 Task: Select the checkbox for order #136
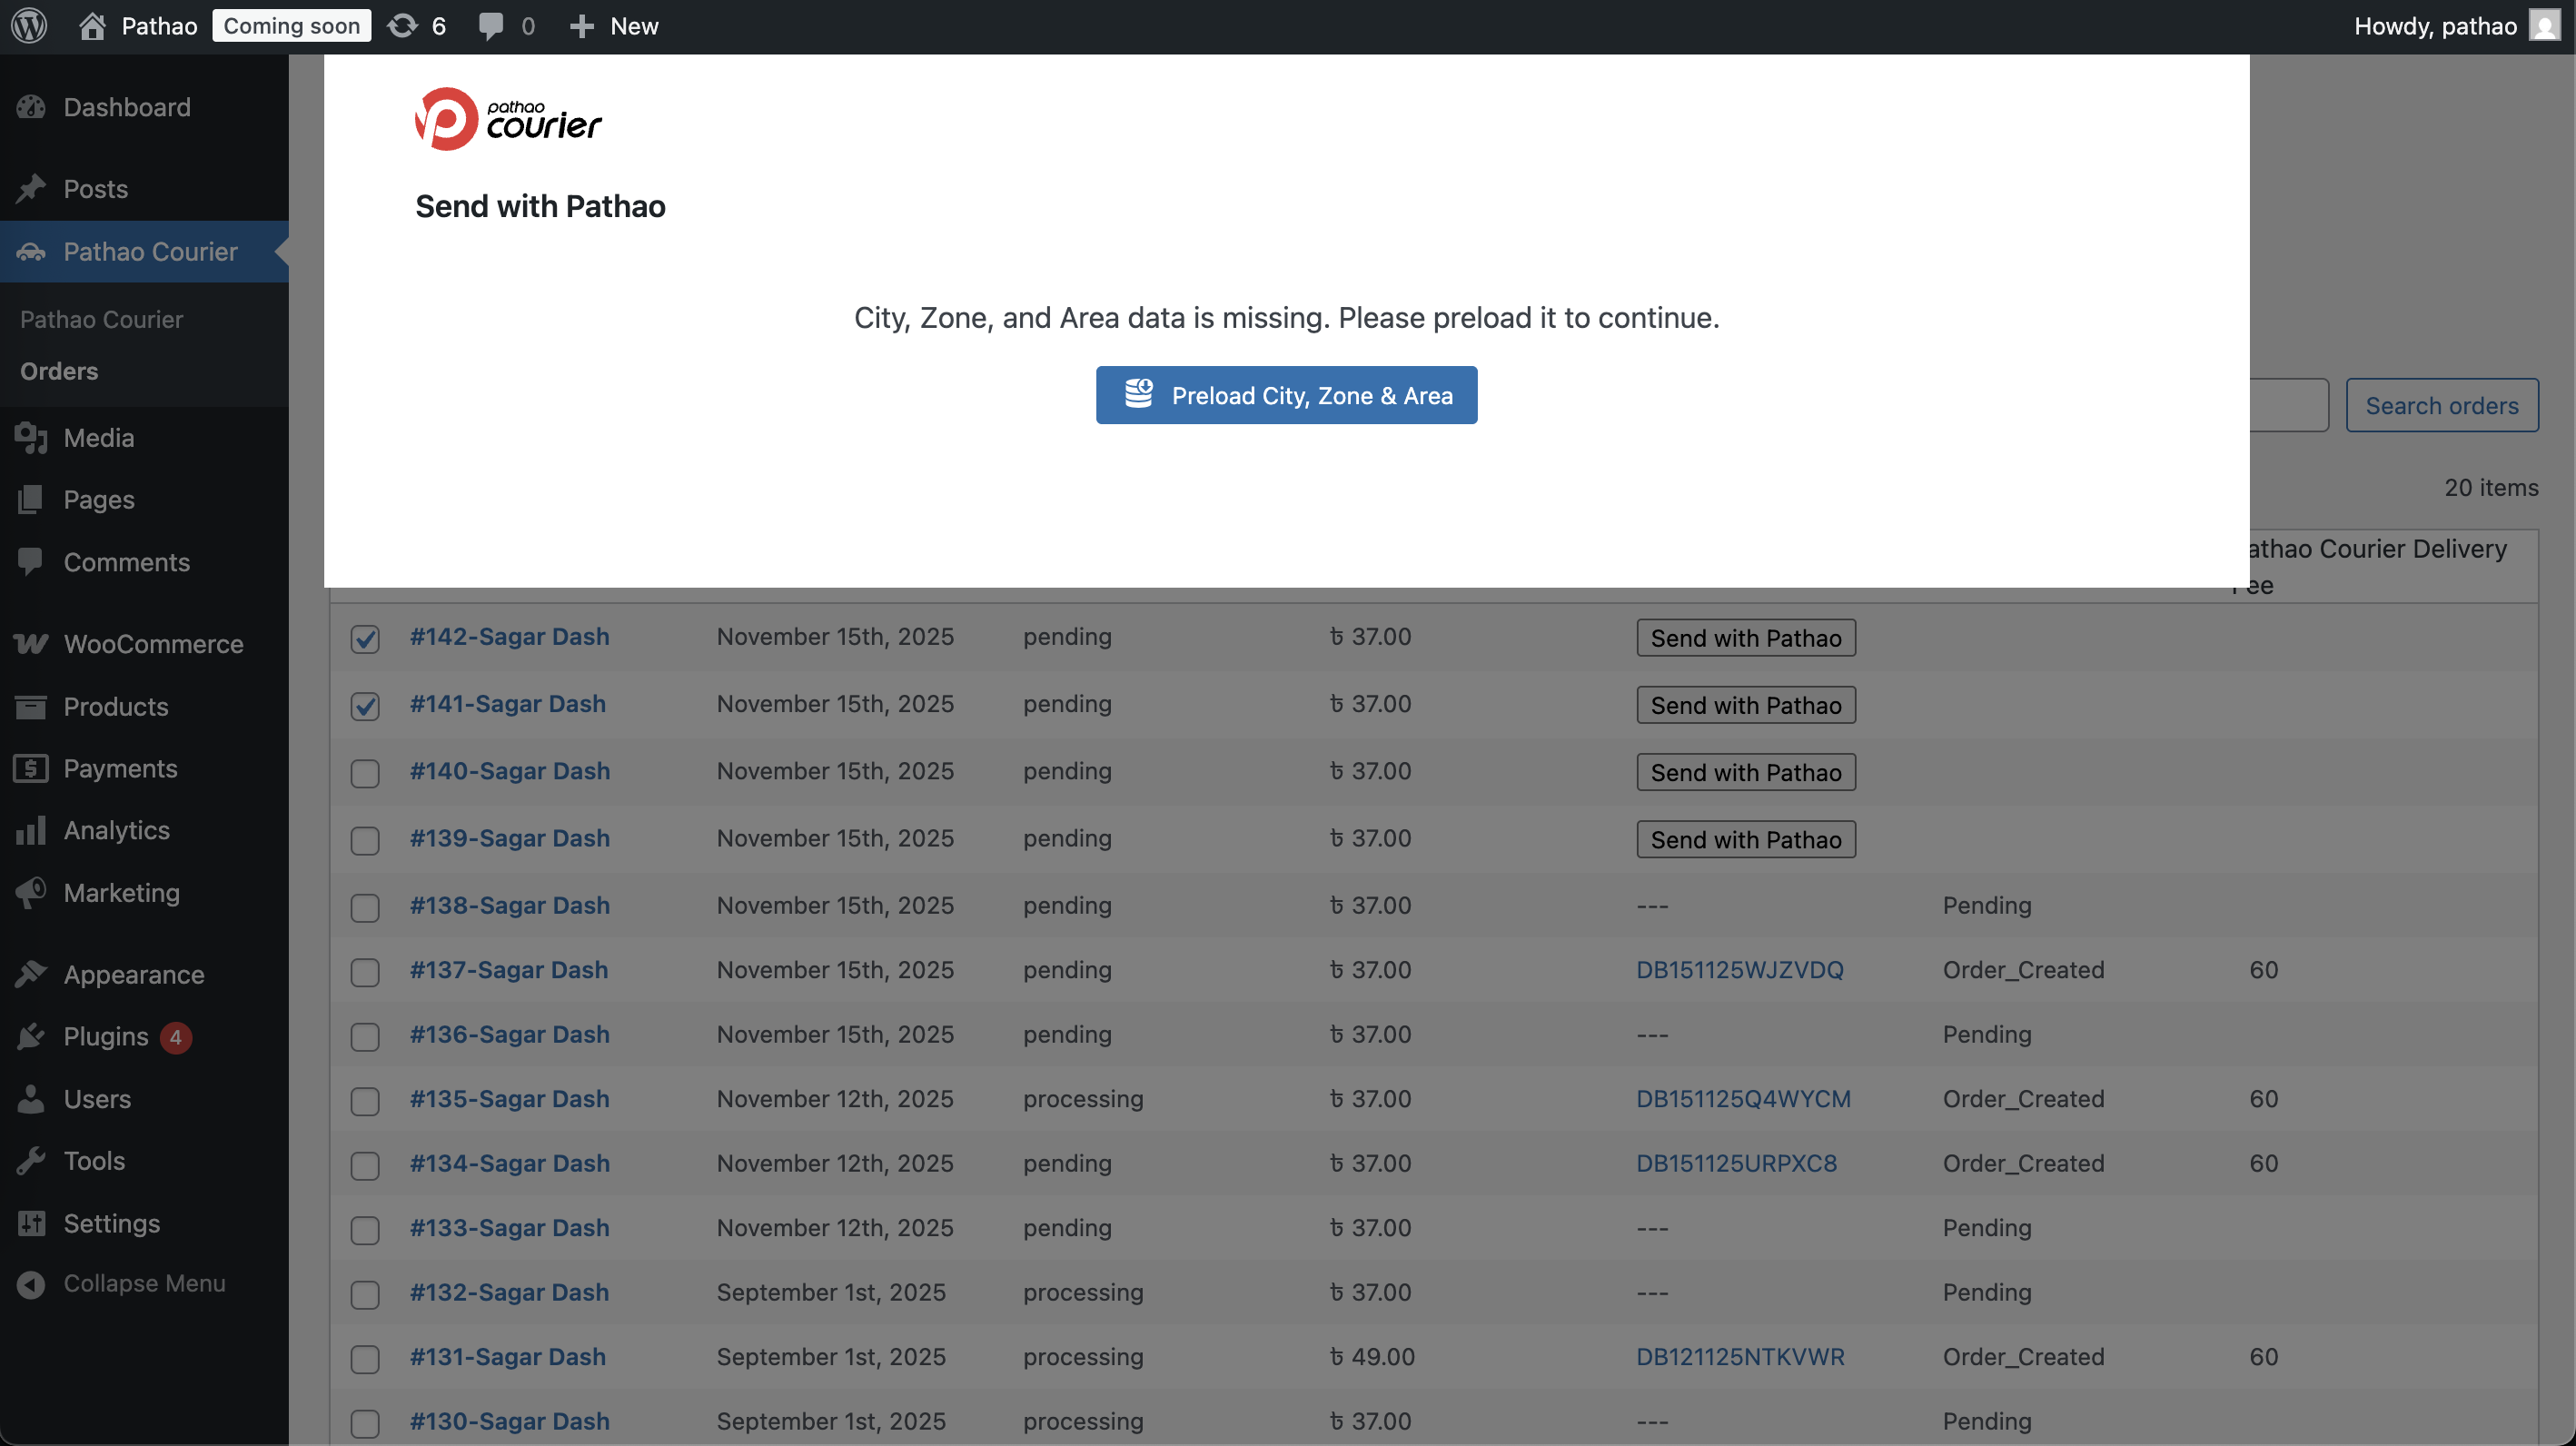click(365, 1036)
